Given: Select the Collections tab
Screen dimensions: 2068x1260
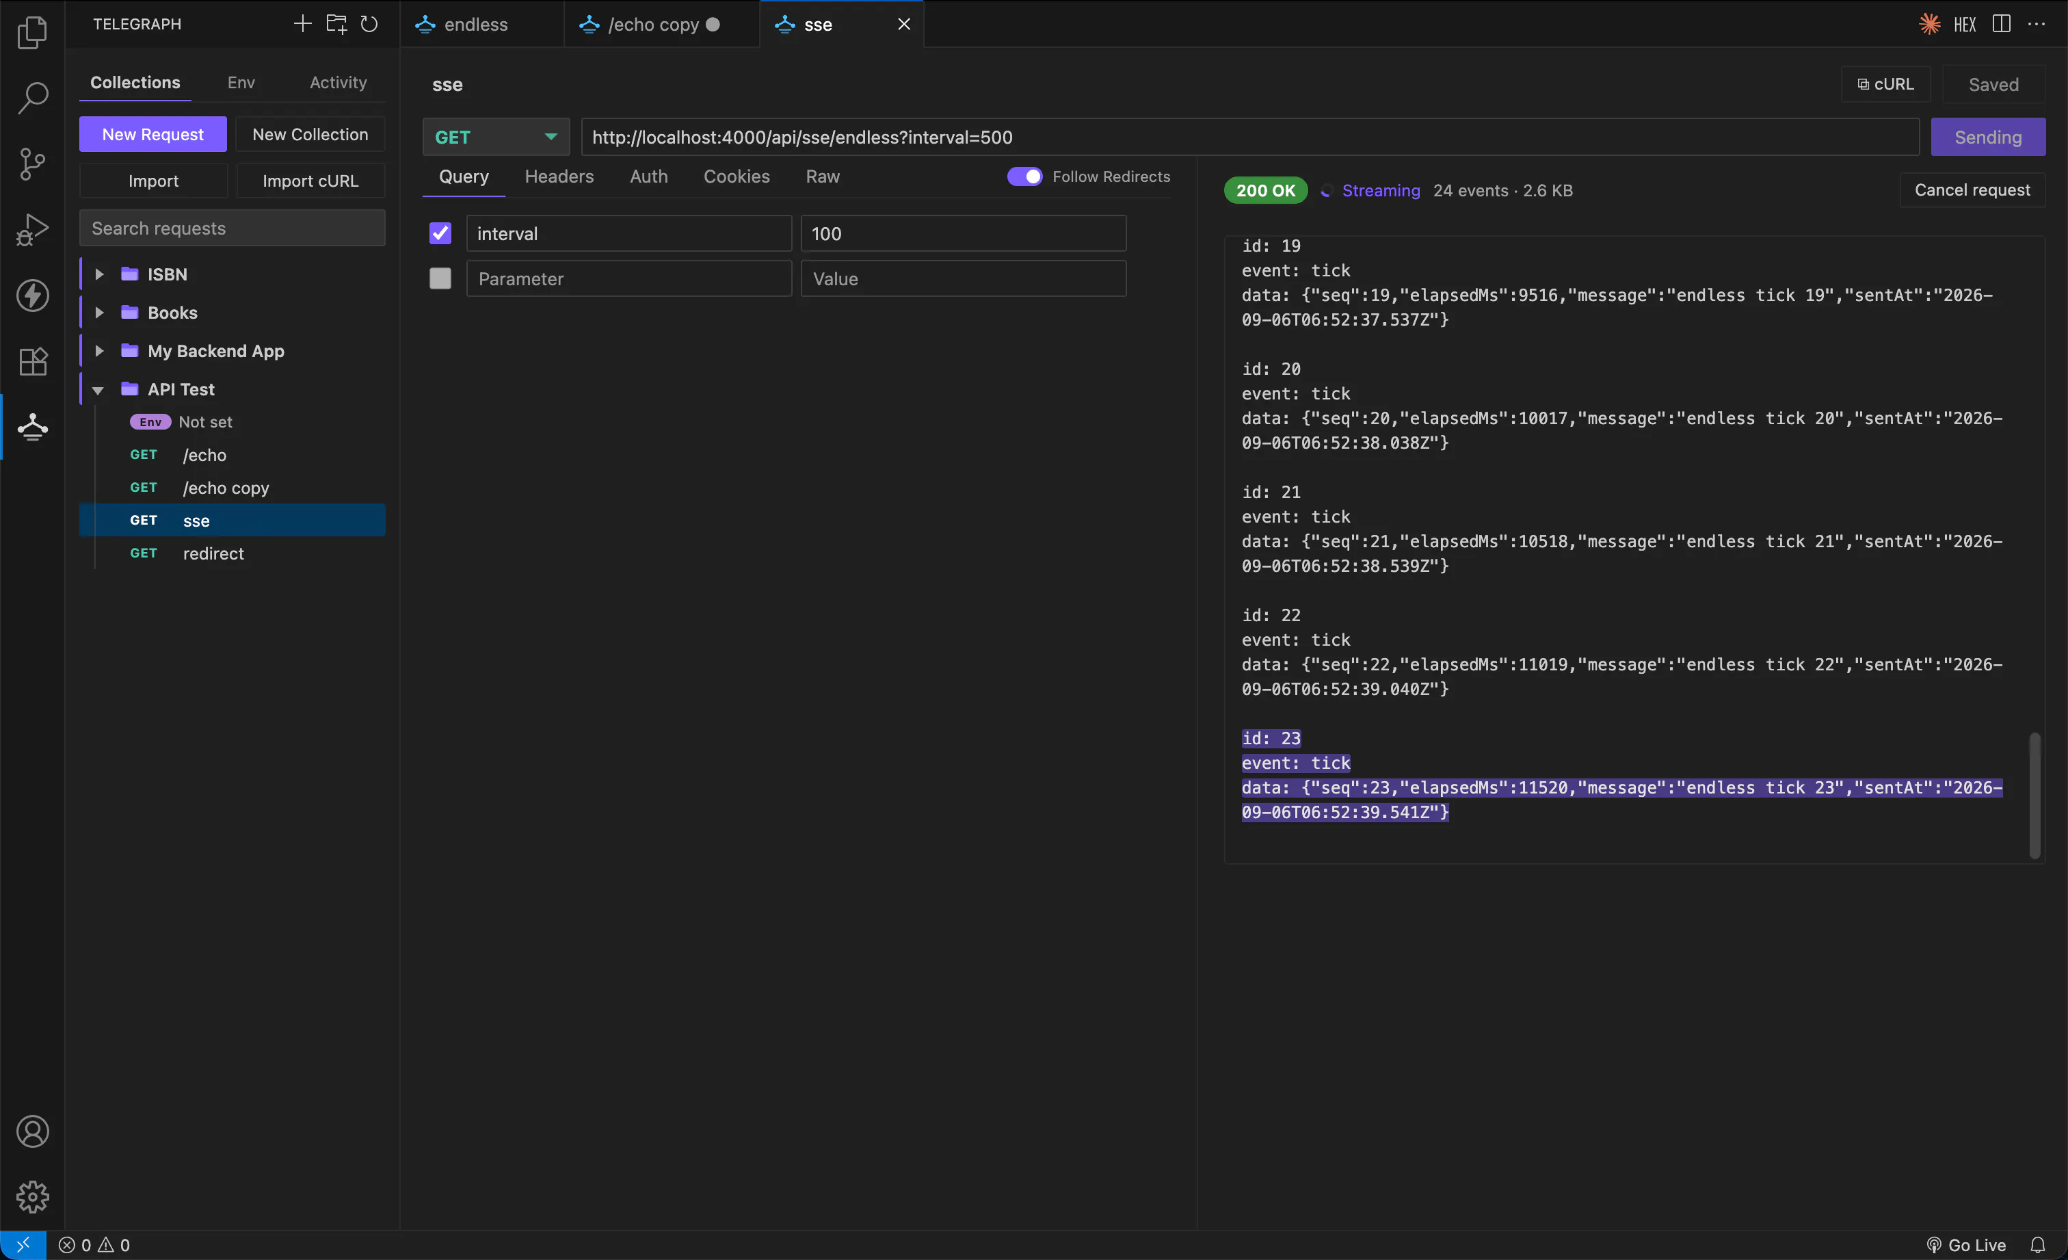Looking at the screenshot, I should [135, 82].
